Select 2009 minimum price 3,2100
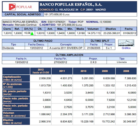 111,107
